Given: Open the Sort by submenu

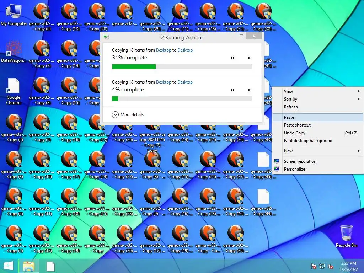Looking at the screenshot, I should pyautogui.click(x=318, y=99).
